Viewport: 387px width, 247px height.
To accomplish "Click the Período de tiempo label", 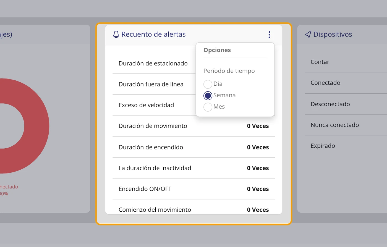I will point(229,71).
